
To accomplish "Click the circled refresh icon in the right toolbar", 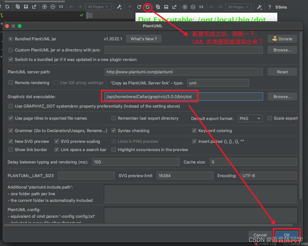I will click(x=148, y=7).
